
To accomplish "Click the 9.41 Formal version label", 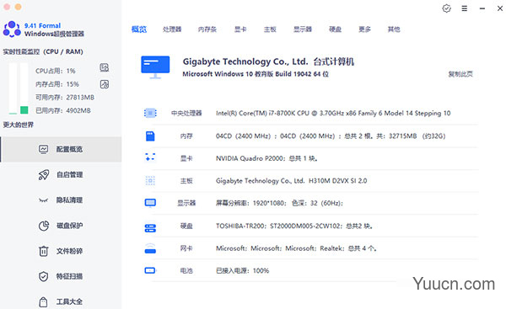I will pos(43,25).
